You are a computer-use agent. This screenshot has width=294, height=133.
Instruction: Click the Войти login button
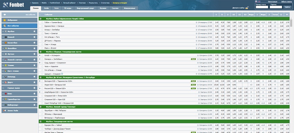click(287, 7)
